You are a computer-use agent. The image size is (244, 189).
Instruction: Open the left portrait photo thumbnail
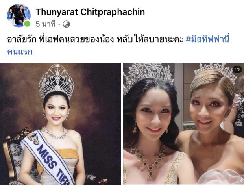click(60, 124)
